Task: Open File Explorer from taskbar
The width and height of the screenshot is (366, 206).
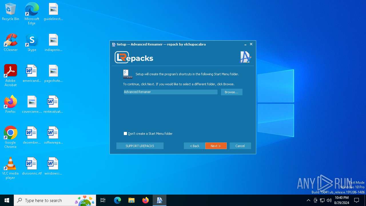Action: pyautogui.click(x=132, y=200)
